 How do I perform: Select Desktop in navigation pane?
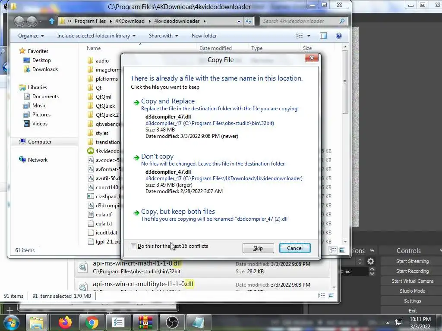pyautogui.click(x=41, y=60)
